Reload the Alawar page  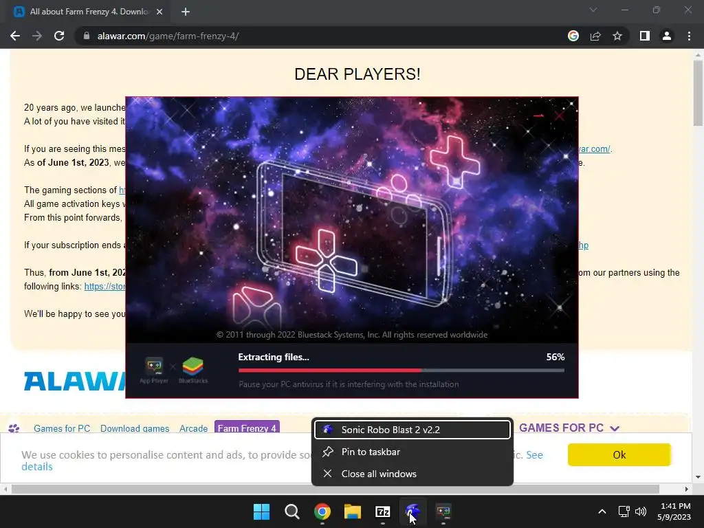pyautogui.click(x=59, y=36)
